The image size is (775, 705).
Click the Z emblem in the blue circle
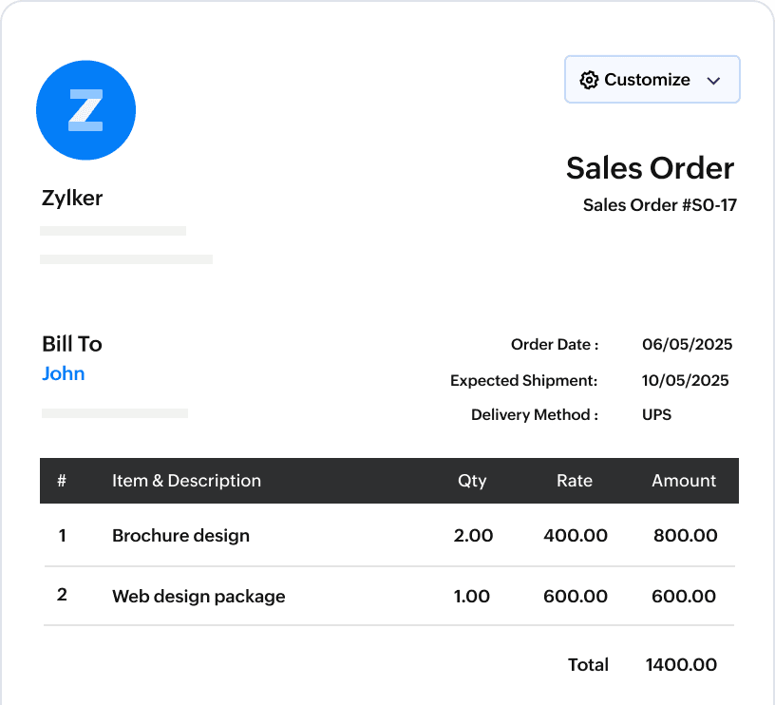click(x=85, y=109)
